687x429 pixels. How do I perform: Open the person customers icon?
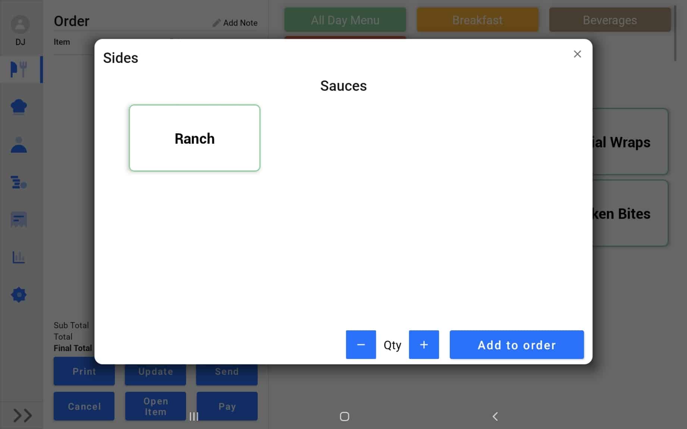[19, 145]
